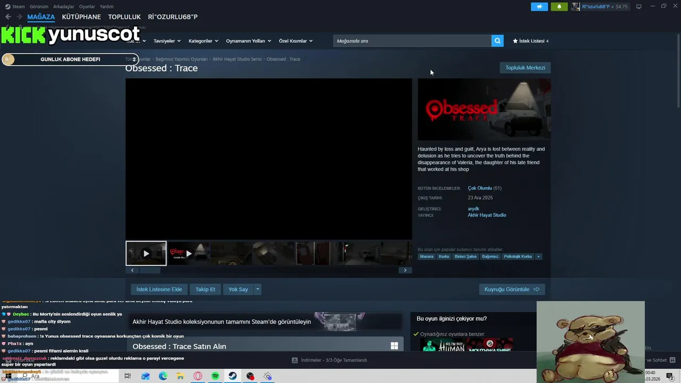Open Microsoft Edge from the taskbar

163,376
